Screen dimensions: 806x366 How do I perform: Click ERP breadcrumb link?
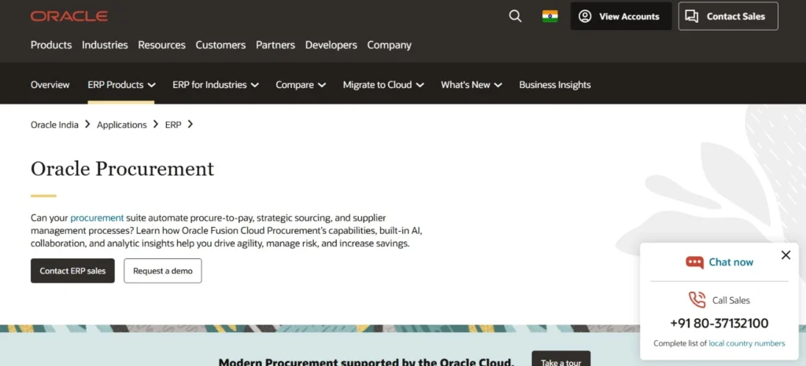(x=173, y=125)
